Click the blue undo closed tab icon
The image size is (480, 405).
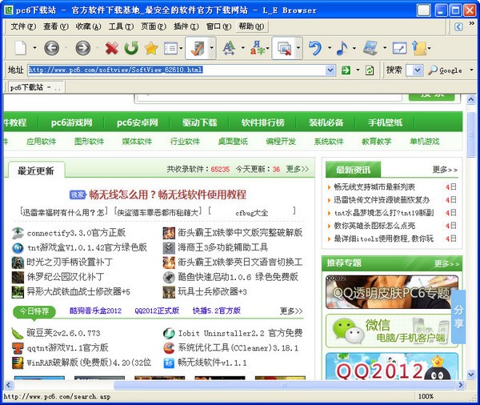315,48
